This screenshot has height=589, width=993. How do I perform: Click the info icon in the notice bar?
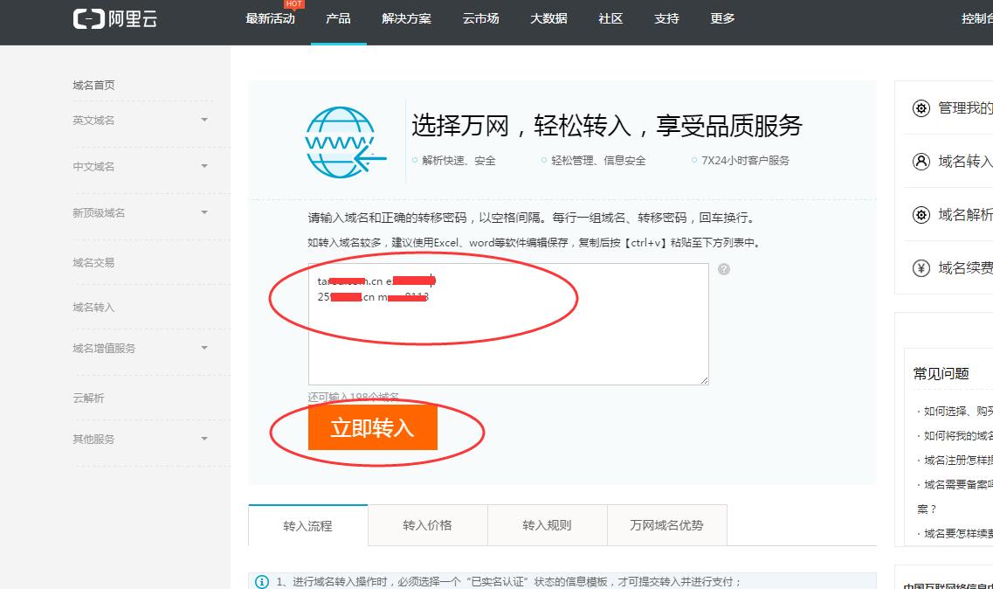point(261,581)
